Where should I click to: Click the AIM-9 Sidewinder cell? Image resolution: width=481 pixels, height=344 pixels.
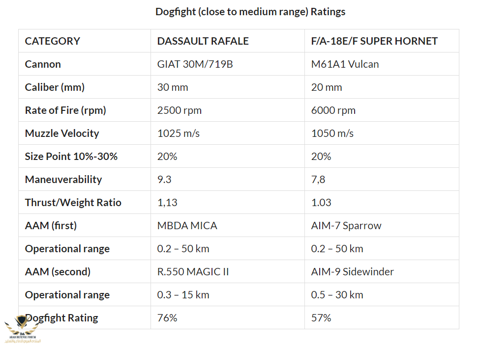353,272
